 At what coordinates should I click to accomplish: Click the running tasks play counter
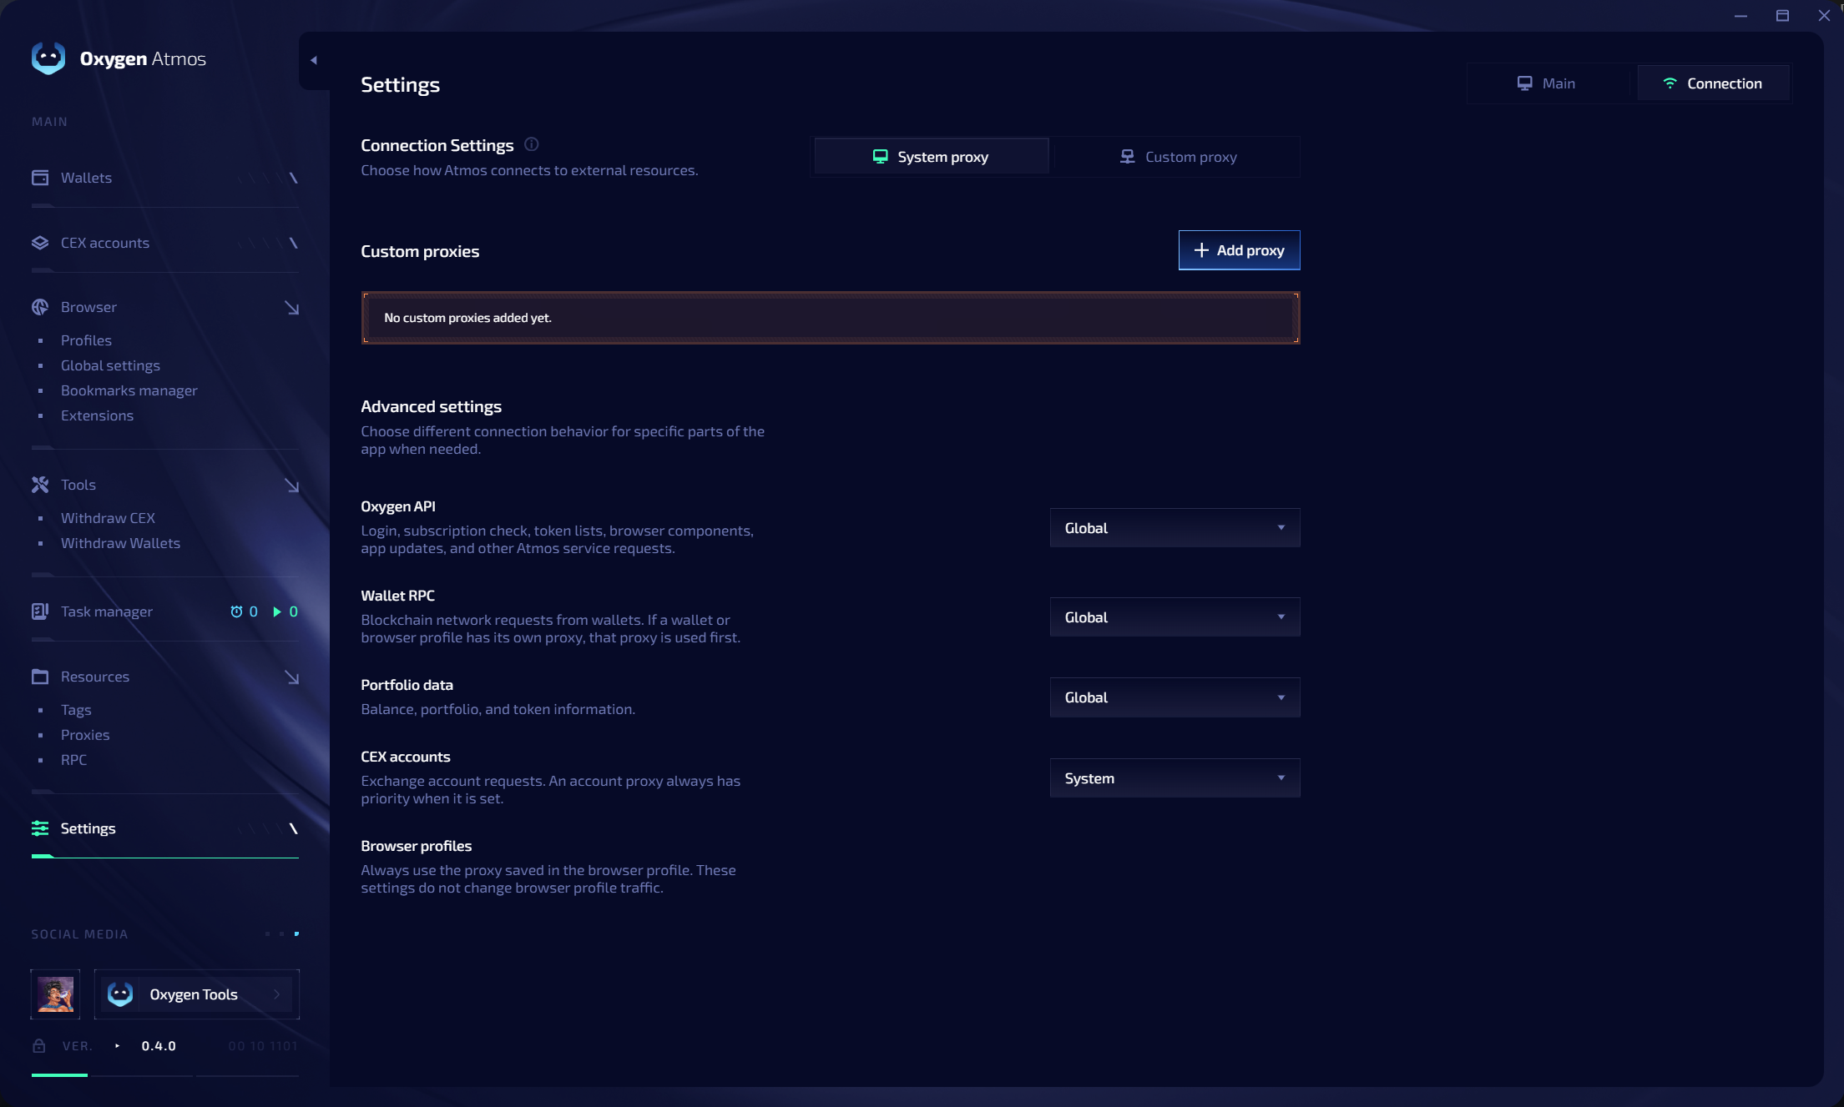tap(285, 611)
